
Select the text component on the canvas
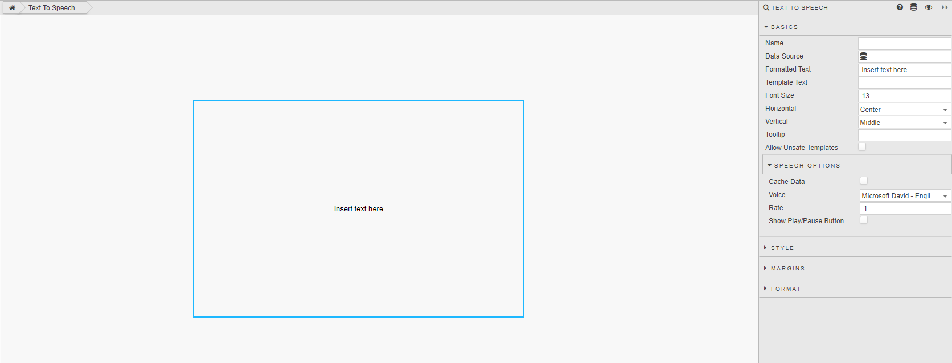359,208
